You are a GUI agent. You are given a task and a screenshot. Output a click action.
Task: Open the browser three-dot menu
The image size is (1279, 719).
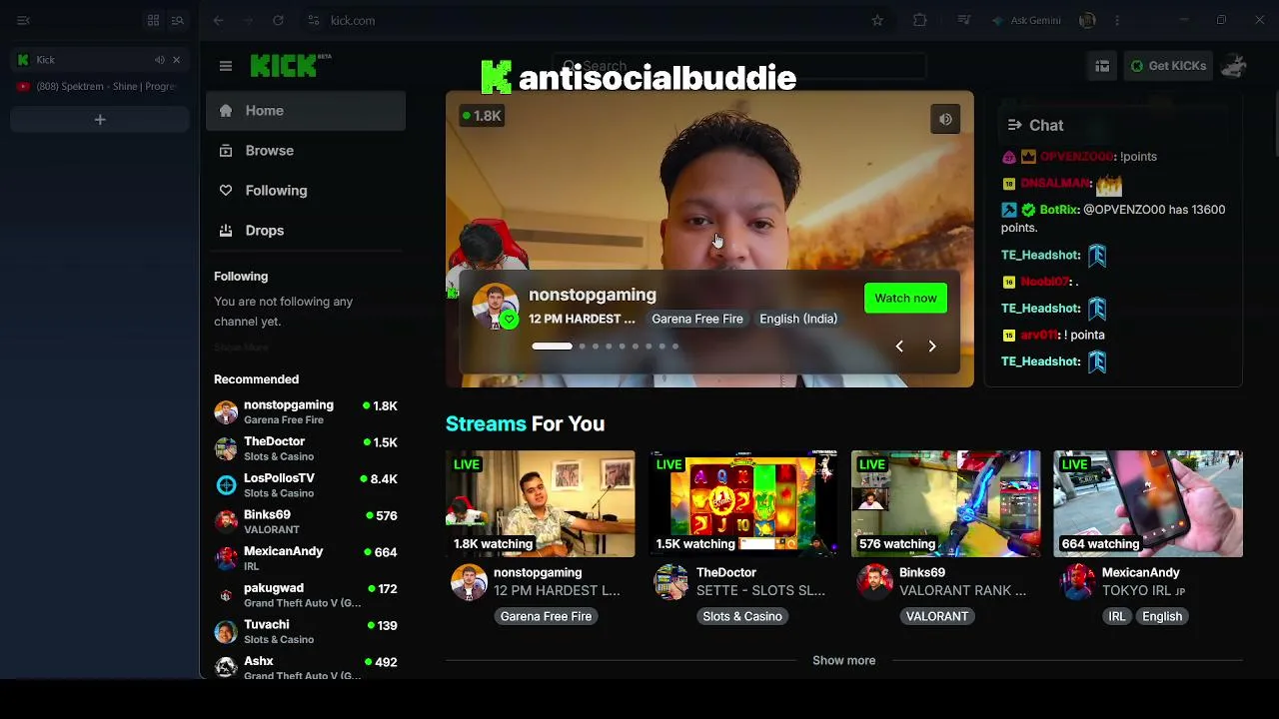(1117, 20)
